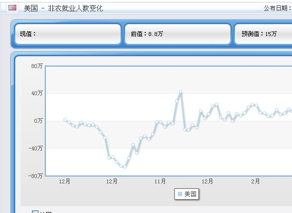This screenshot has width=292, height=213.
Task: Click the 40万 y-axis label
Action: (x=37, y=93)
